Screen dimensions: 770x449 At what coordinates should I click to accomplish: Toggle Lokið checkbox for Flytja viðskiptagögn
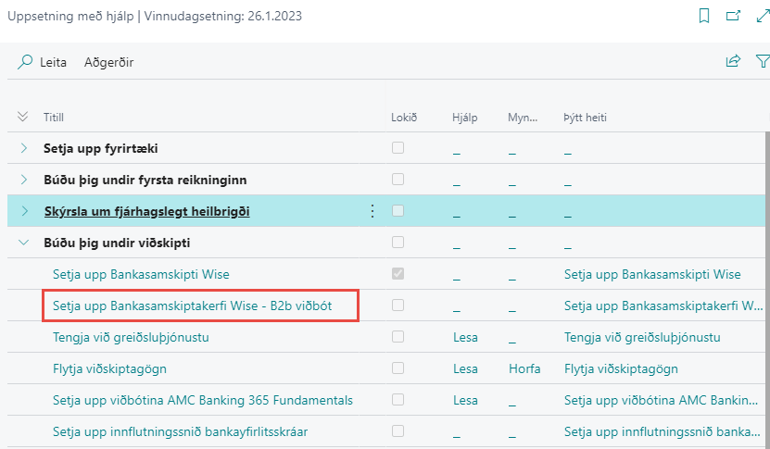pos(398,368)
